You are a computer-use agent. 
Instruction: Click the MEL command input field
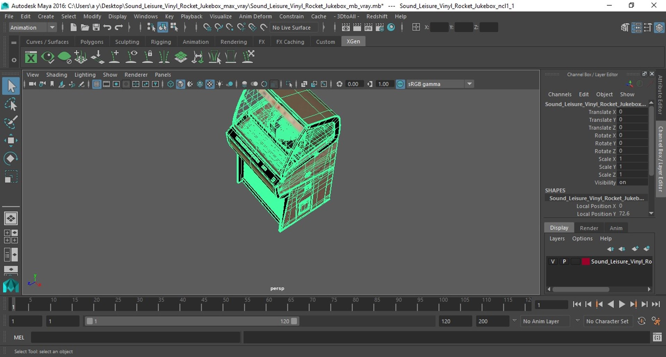pyautogui.click(x=135, y=337)
